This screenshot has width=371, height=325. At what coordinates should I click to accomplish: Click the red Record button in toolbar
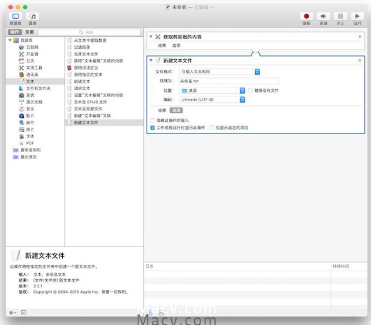[306, 16]
